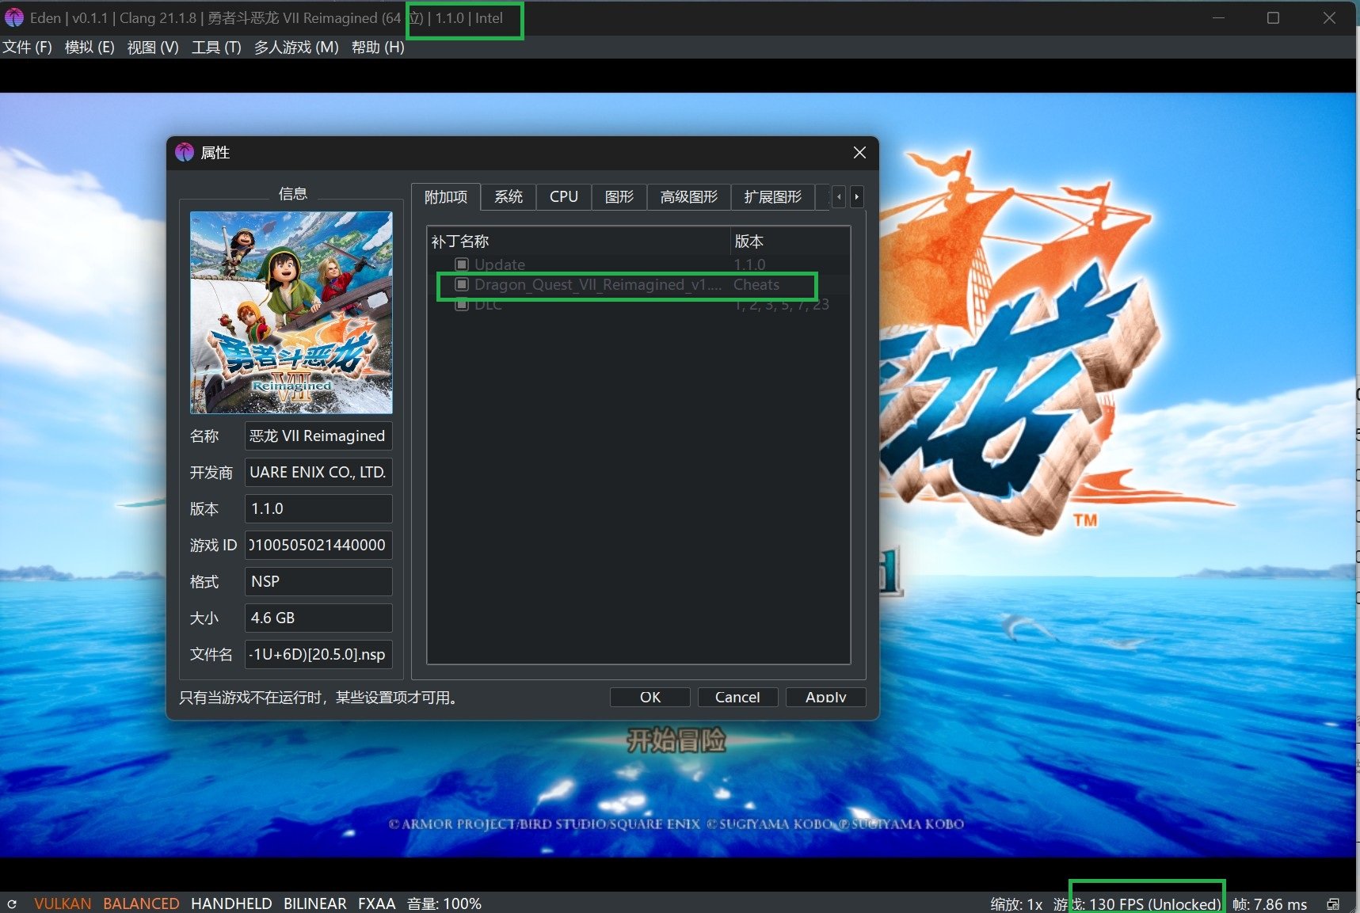Screen dimensions: 1360x913
Task: Maximize the Eden main window
Action: pyautogui.click(x=1273, y=17)
